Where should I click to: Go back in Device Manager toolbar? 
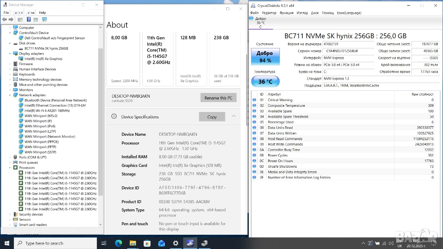pyautogui.click(x=4, y=19)
